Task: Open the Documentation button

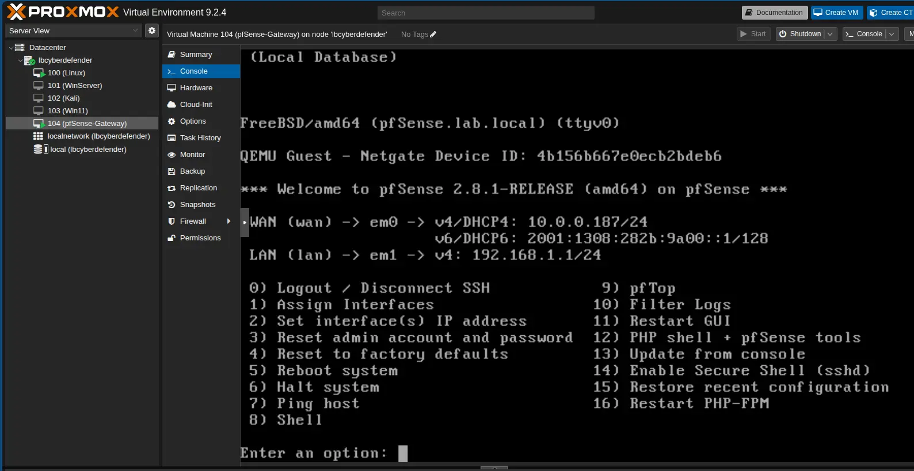Action: coord(775,13)
